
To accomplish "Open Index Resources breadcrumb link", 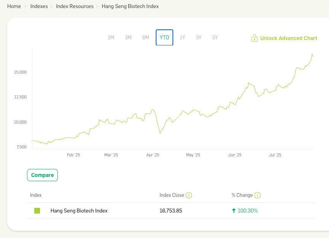I will point(75,6).
